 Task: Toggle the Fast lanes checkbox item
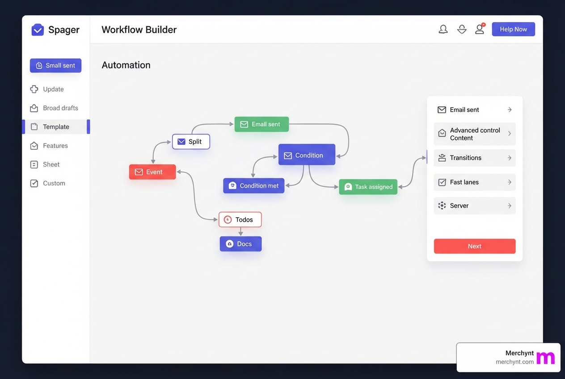click(474, 182)
